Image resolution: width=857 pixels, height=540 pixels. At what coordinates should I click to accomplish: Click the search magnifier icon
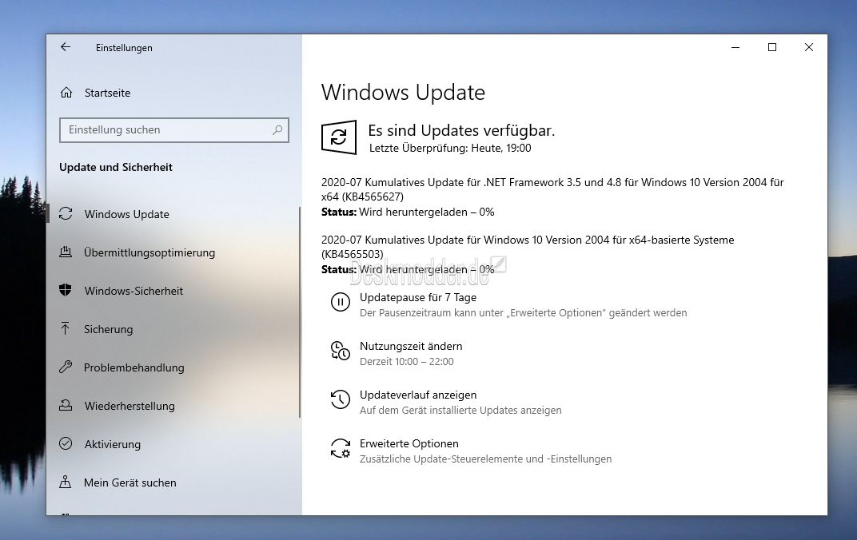(277, 130)
